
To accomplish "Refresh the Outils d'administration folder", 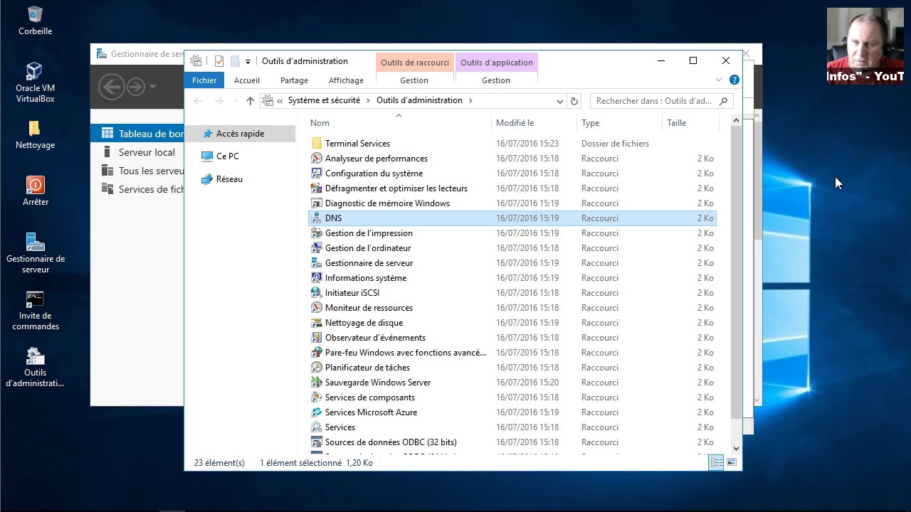I will (x=574, y=101).
